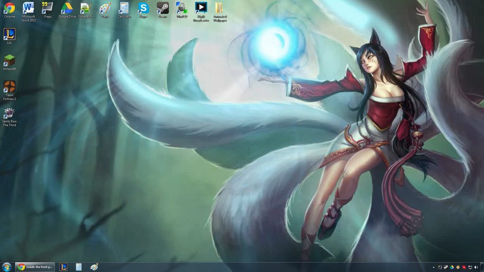Image resolution: width=484 pixels, height=272 pixels.
Task: Launch Microsoft Word 2010 from the desktop
Action: pos(28,8)
